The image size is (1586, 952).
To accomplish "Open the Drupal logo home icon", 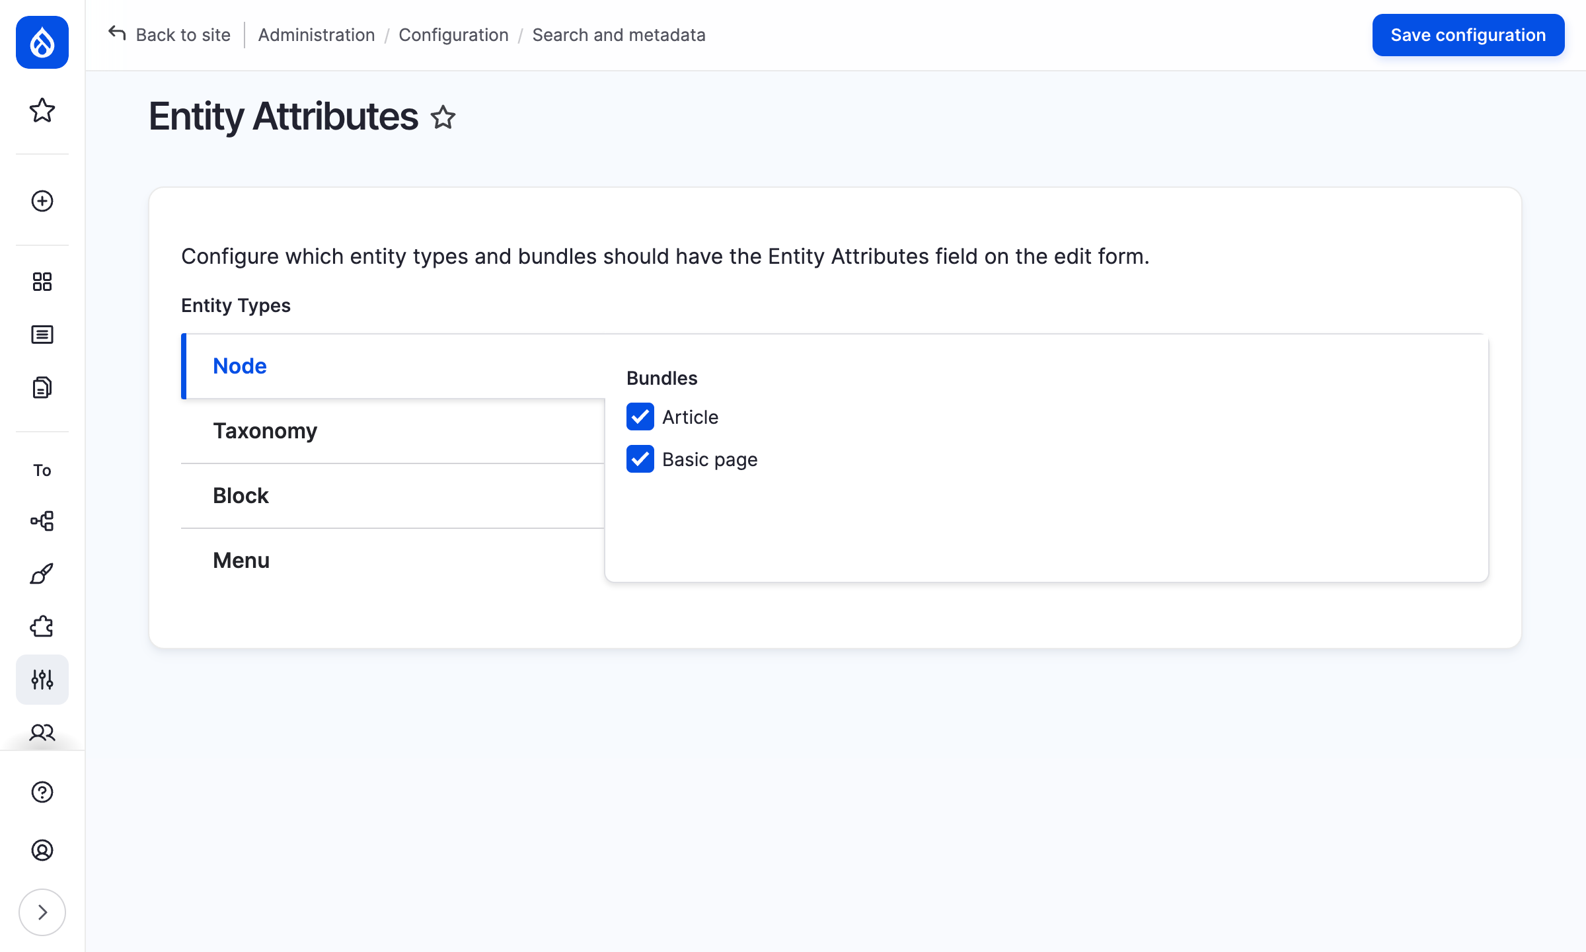I will (x=42, y=43).
